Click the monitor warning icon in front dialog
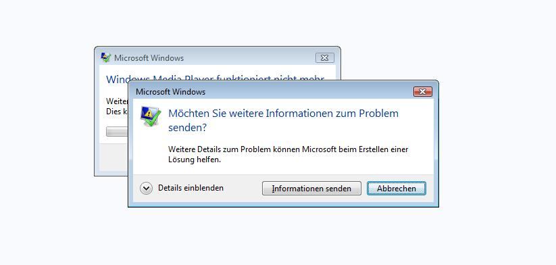This screenshot has width=556, height=265. tap(151, 116)
